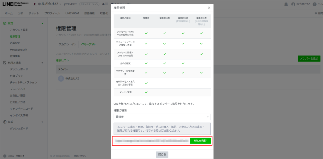Collapse sidebar with メニューを閉じる arrow icon

point(5,156)
